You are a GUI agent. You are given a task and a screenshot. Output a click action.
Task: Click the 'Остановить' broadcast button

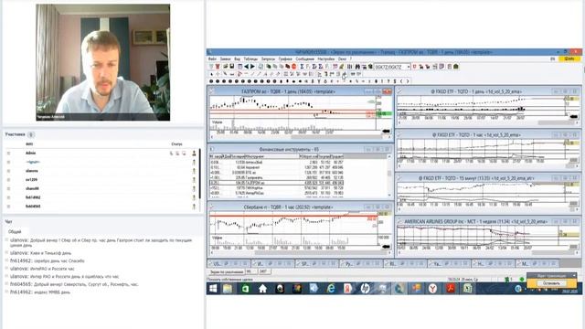(551, 283)
